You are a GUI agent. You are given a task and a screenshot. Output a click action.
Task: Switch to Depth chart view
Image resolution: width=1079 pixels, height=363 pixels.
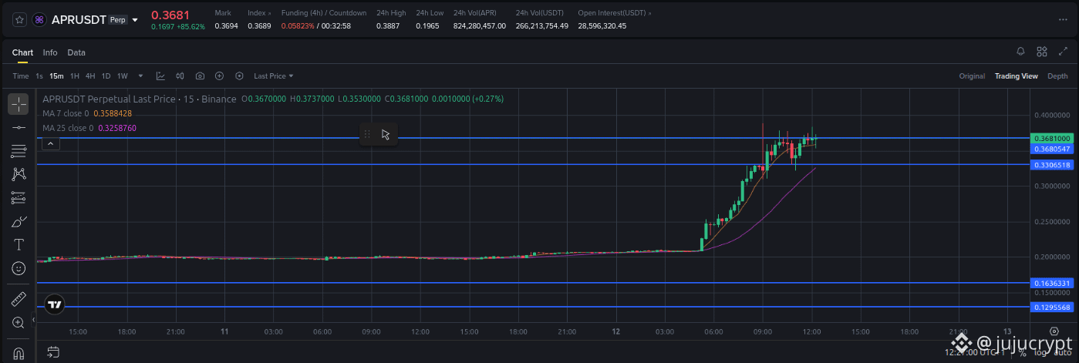click(1057, 76)
